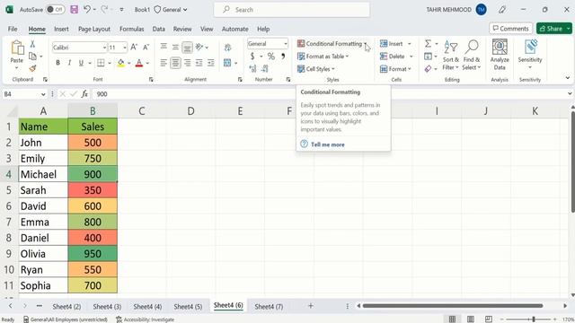Click the Increase Indent icon
The image size is (575, 323).
(211, 63)
